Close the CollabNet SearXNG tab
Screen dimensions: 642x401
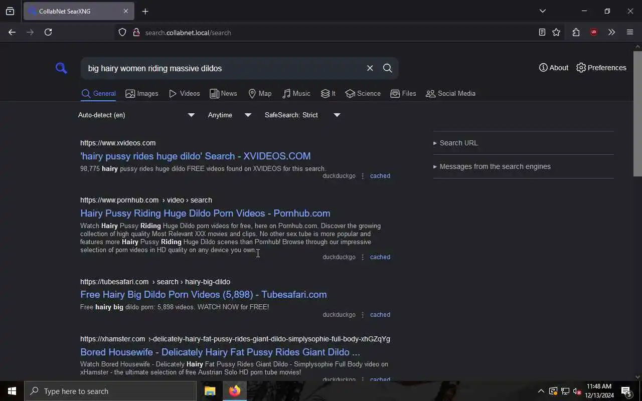pos(125,11)
